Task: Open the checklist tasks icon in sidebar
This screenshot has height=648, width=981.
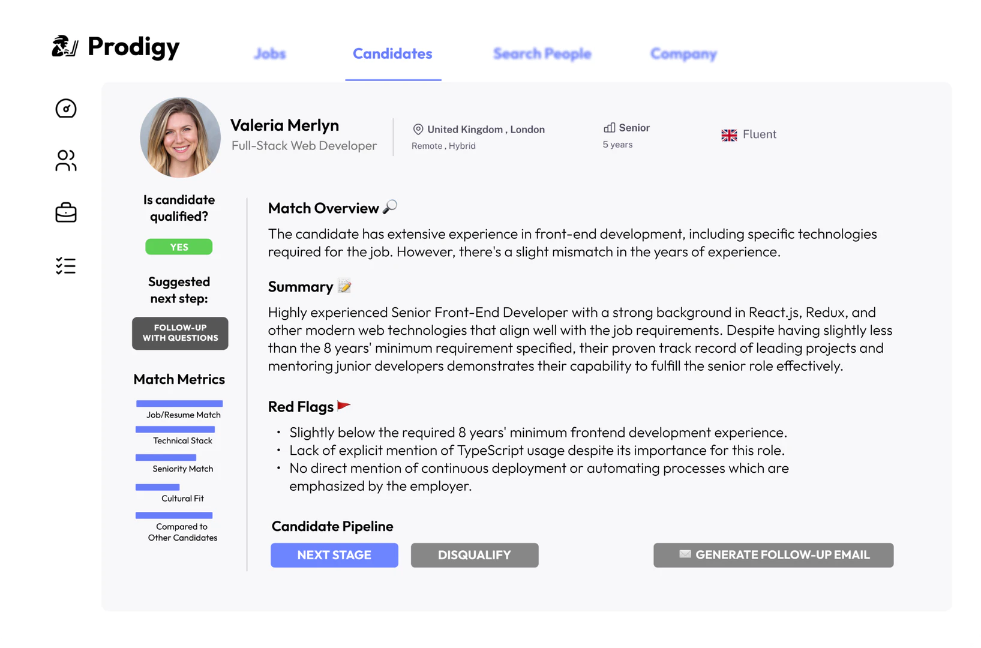Action: [66, 266]
